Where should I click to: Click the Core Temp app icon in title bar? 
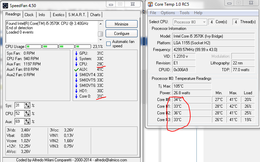150,4
